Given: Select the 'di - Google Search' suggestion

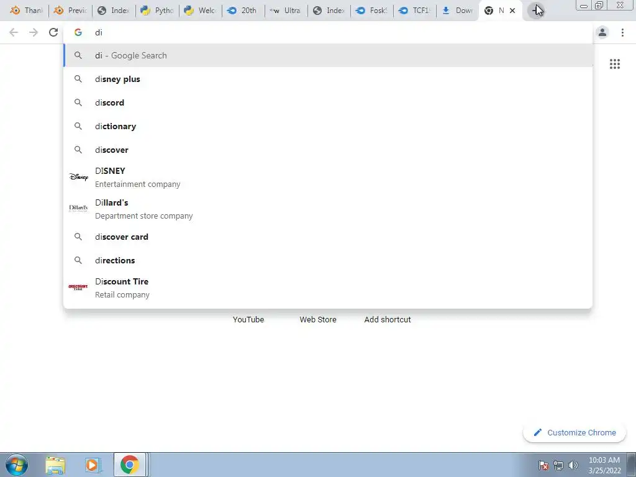Looking at the screenshot, I should click(x=328, y=55).
